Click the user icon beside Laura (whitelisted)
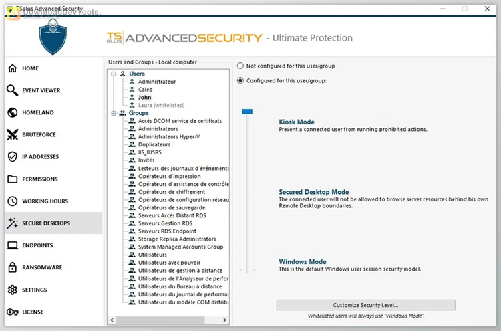501x331 pixels. [x=132, y=105]
